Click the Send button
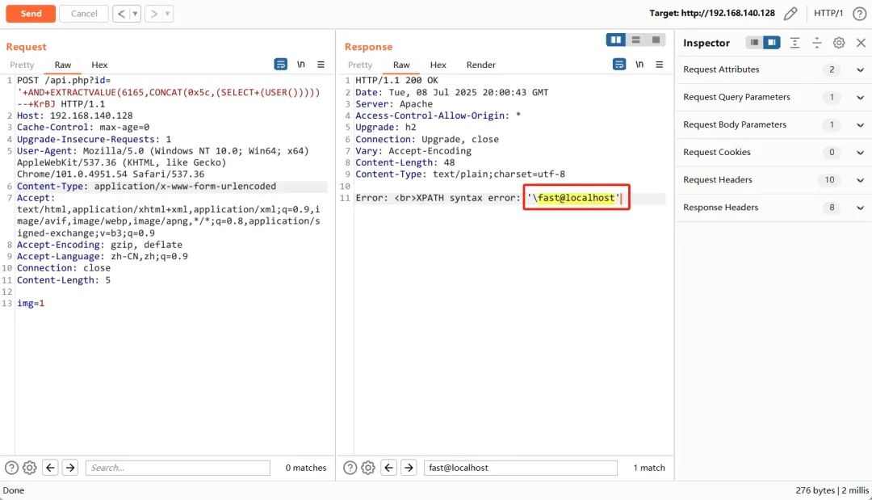 [31, 14]
